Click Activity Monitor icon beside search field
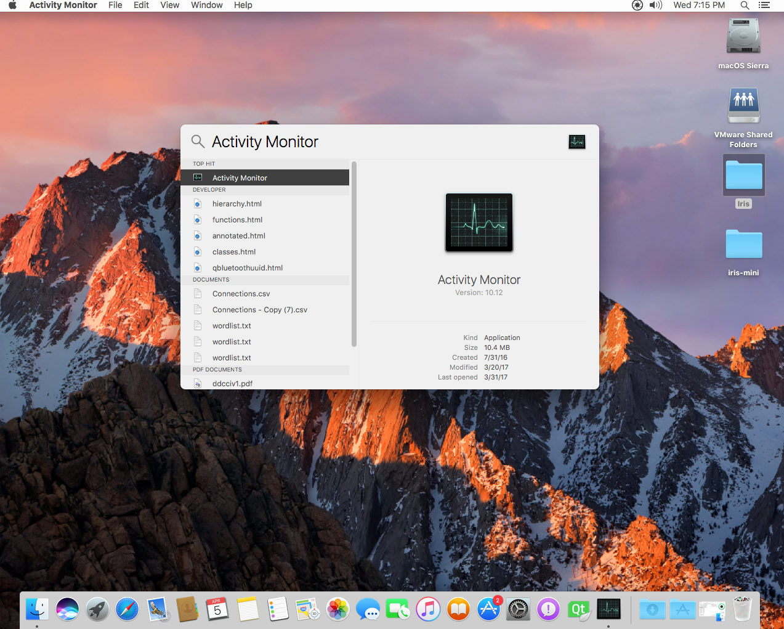Screen dimensions: 784x629 pyautogui.click(x=577, y=142)
